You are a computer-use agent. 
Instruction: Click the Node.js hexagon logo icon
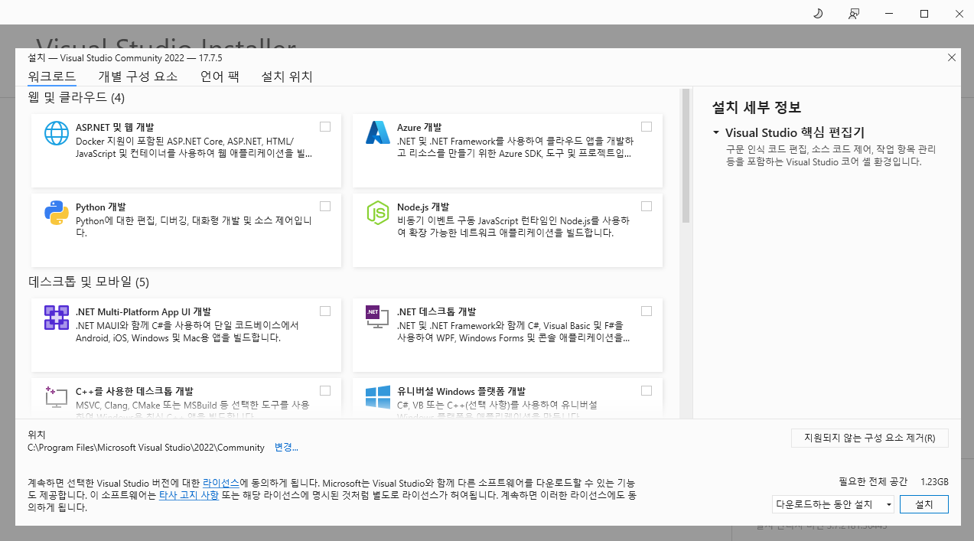(378, 213)
